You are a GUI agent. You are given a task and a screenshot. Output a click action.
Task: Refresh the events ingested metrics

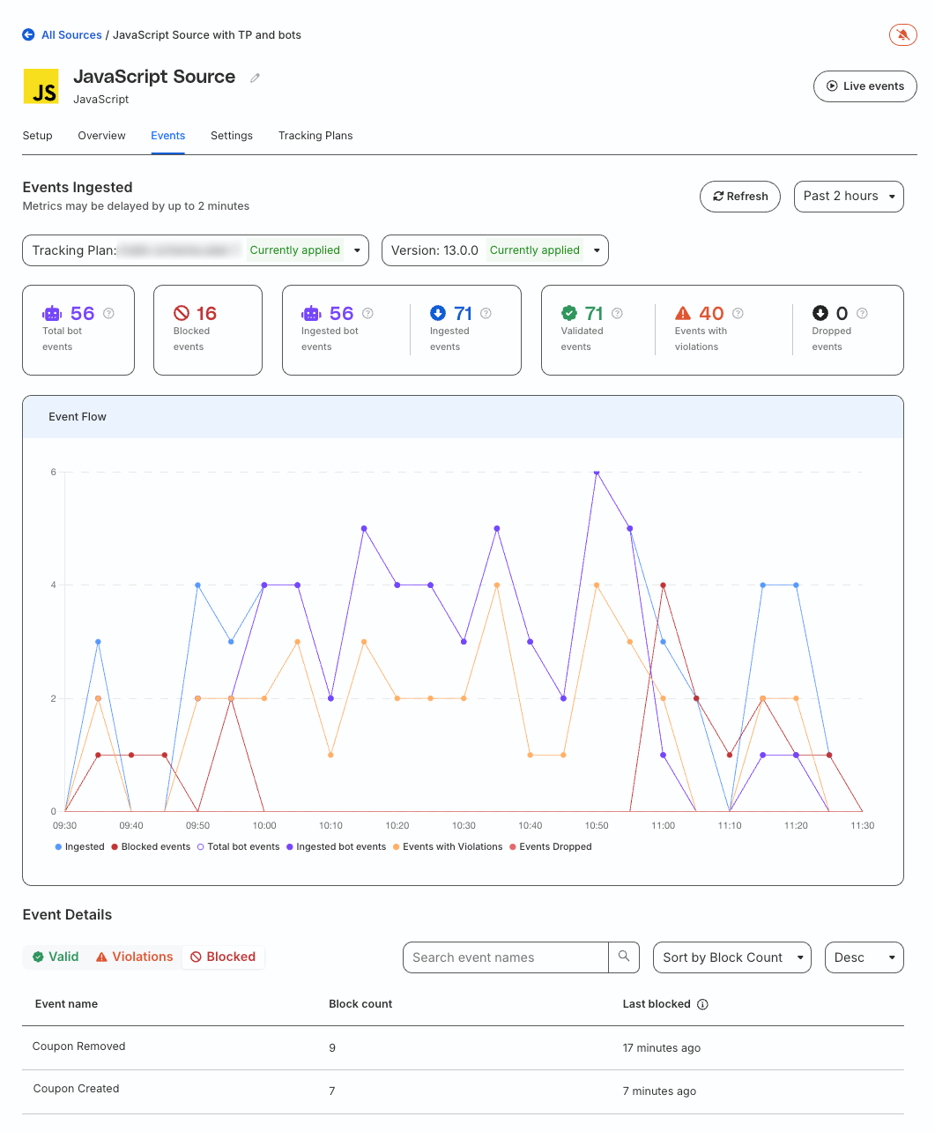(x=740, y=197)
